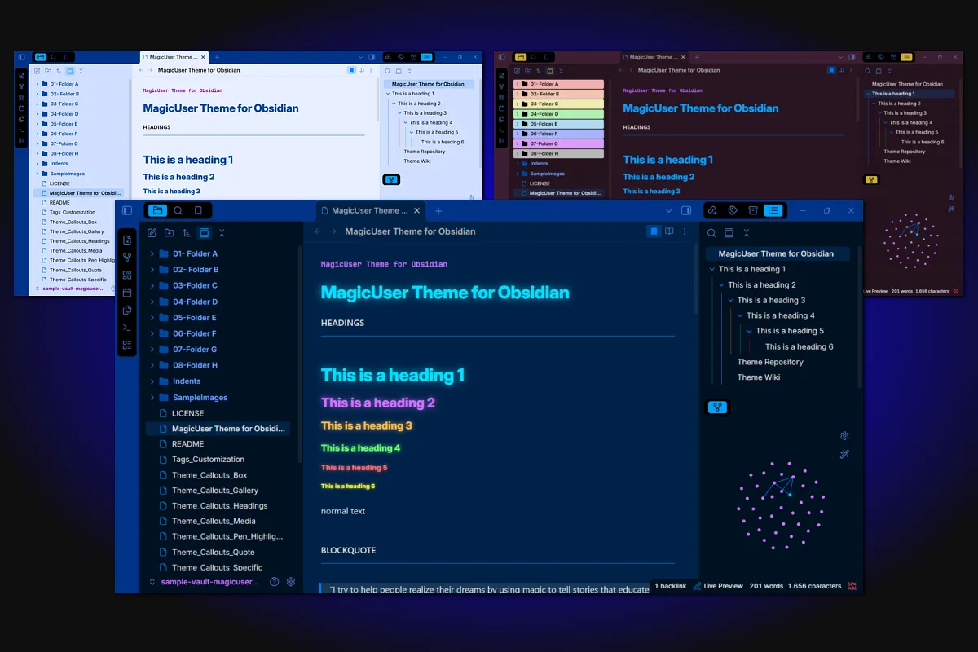
Task: Switch to reading view in front window
Action: pyautogui.click(x=669, y=231)
